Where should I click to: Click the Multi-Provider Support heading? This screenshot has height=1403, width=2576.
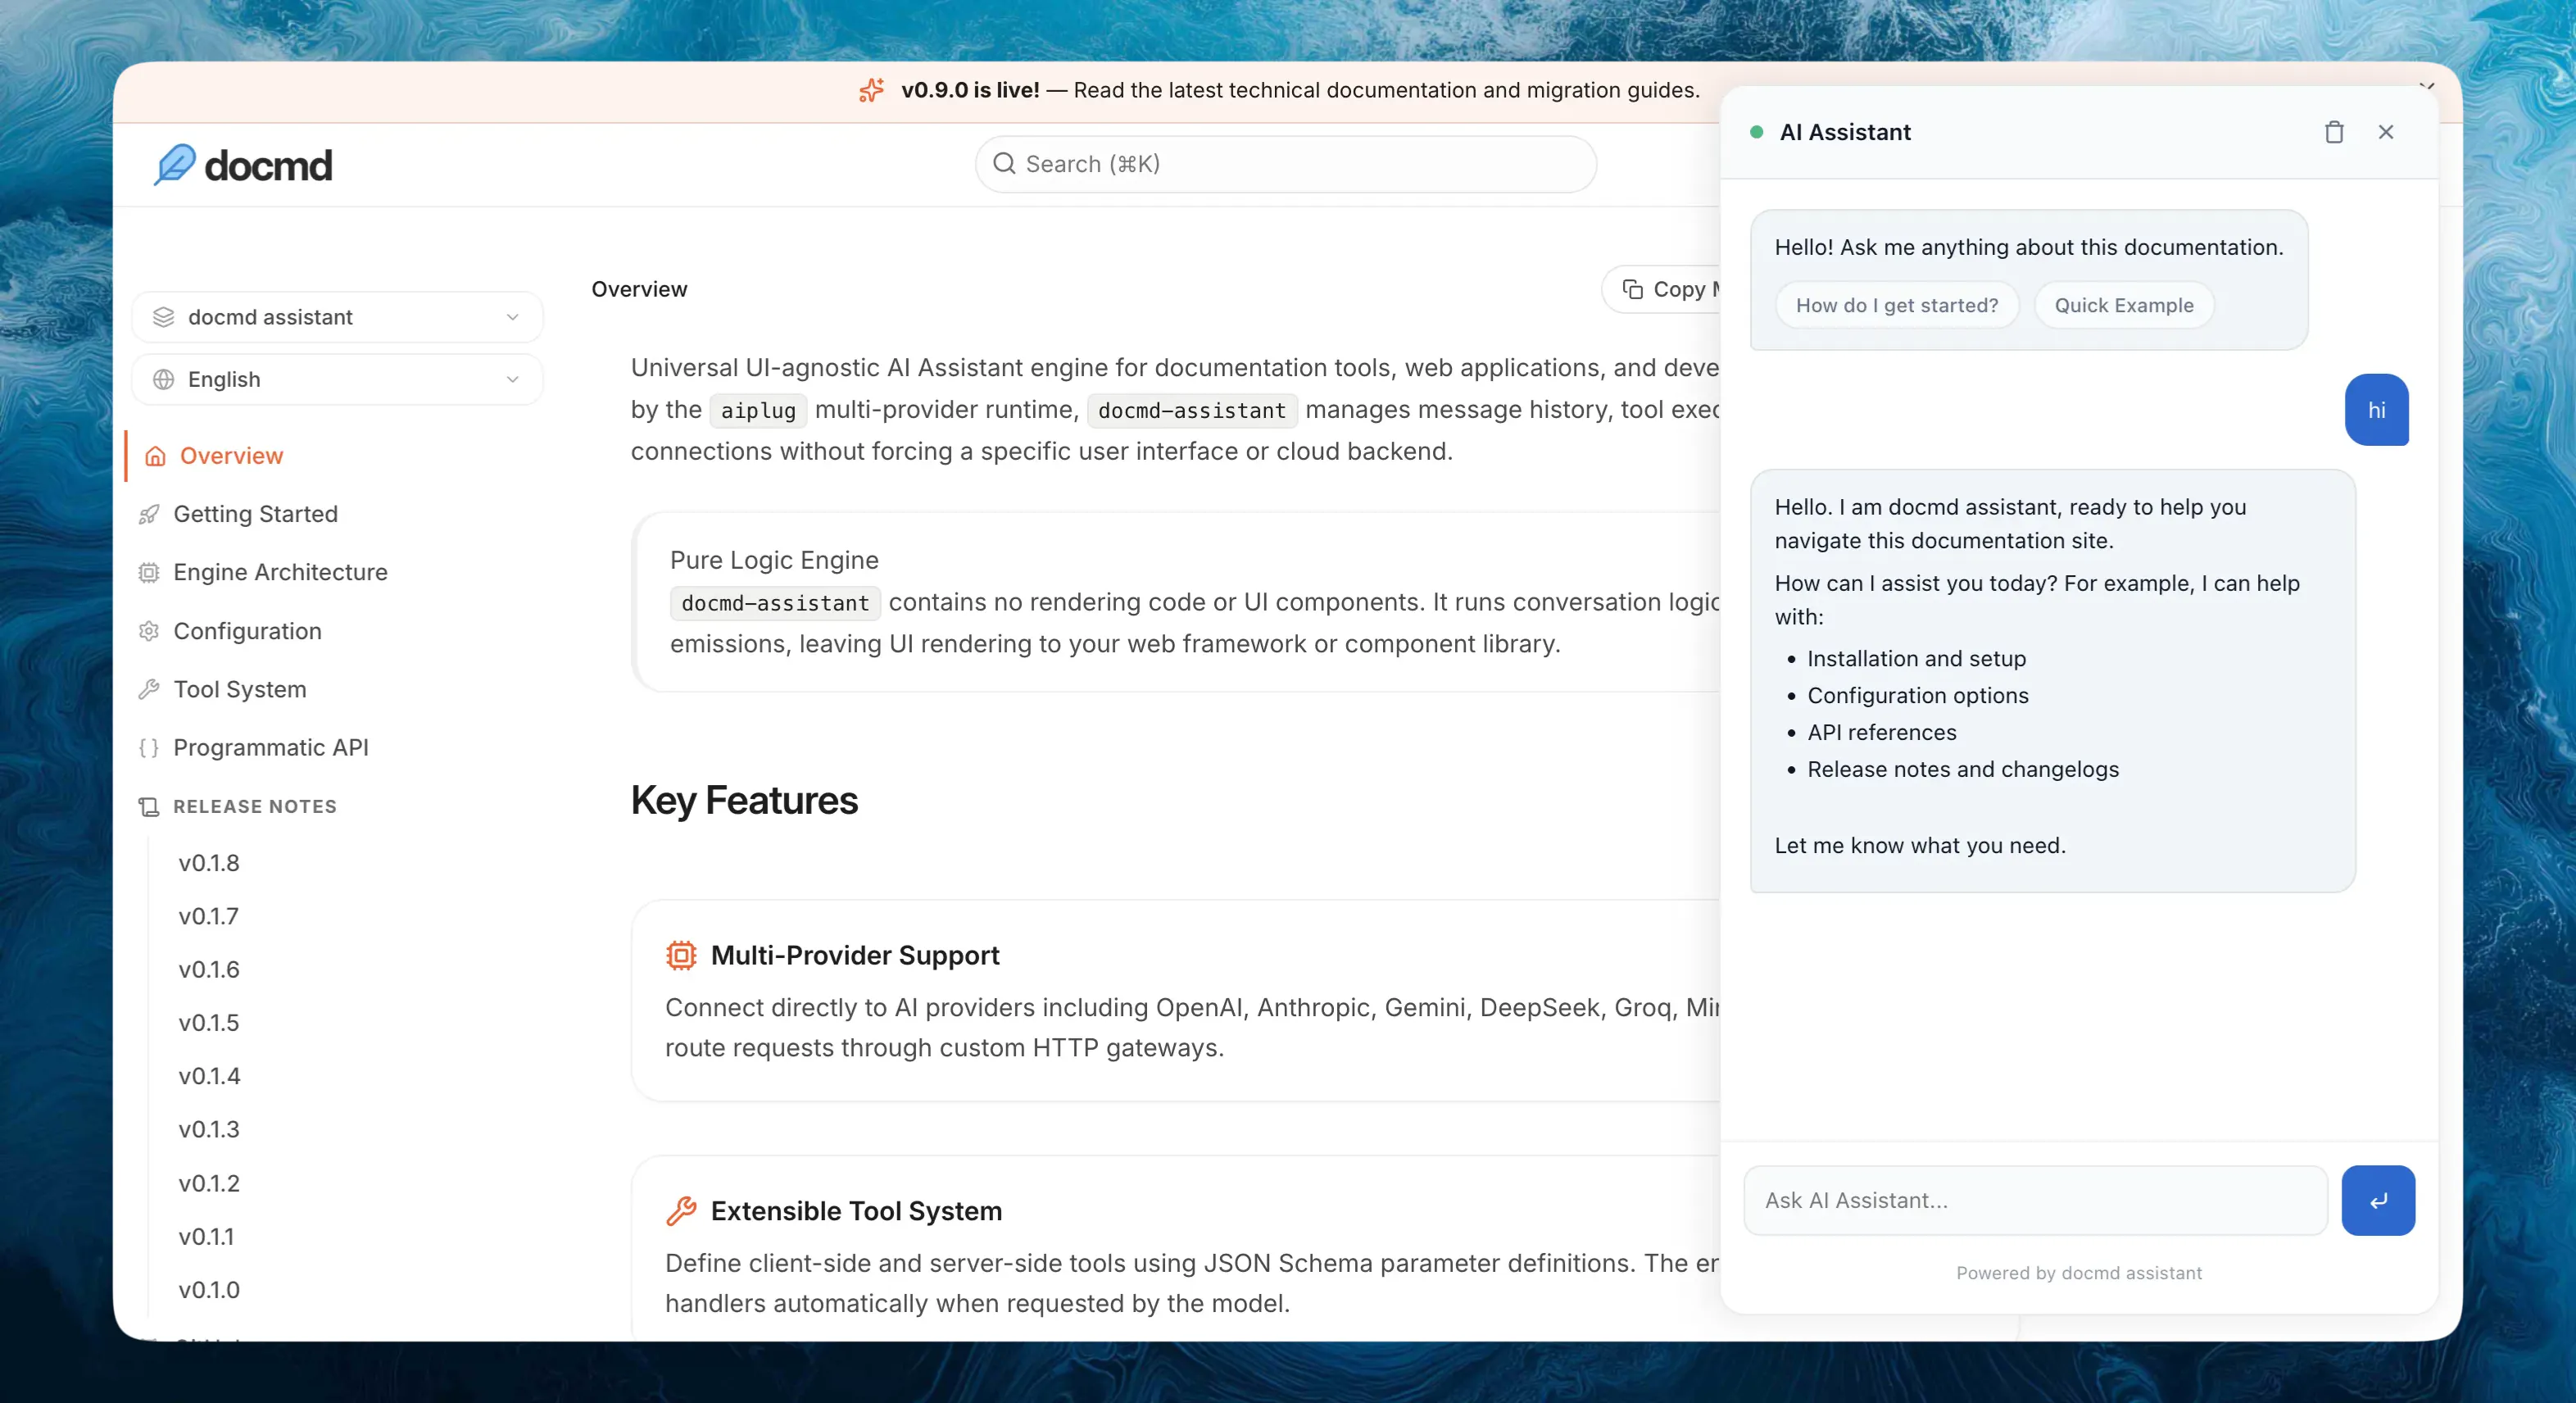[855, 955]
